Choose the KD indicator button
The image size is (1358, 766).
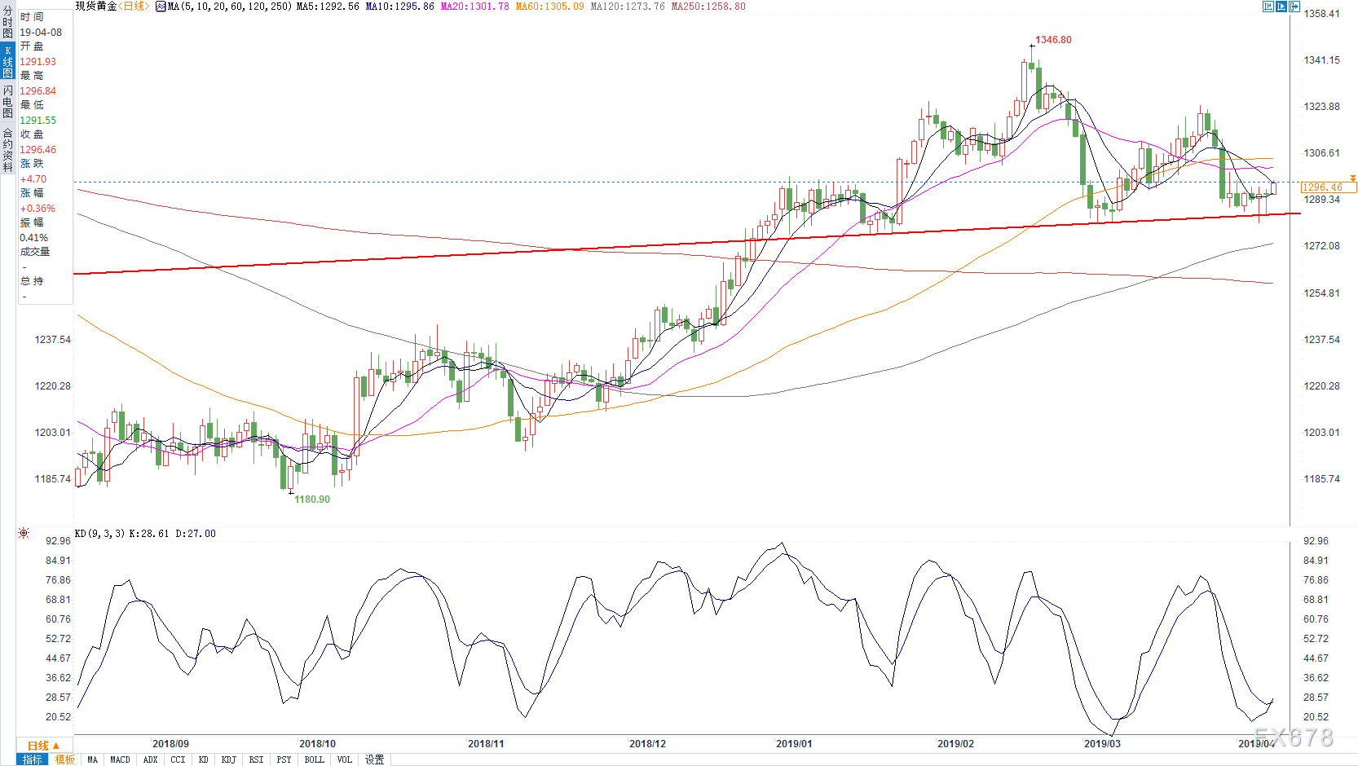pyautogui.click(x=204, y=759)
